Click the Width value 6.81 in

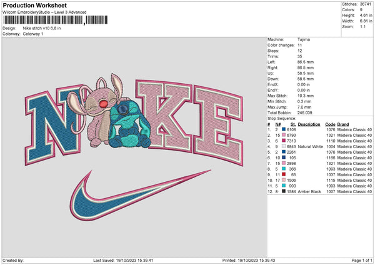coord(366,21)
